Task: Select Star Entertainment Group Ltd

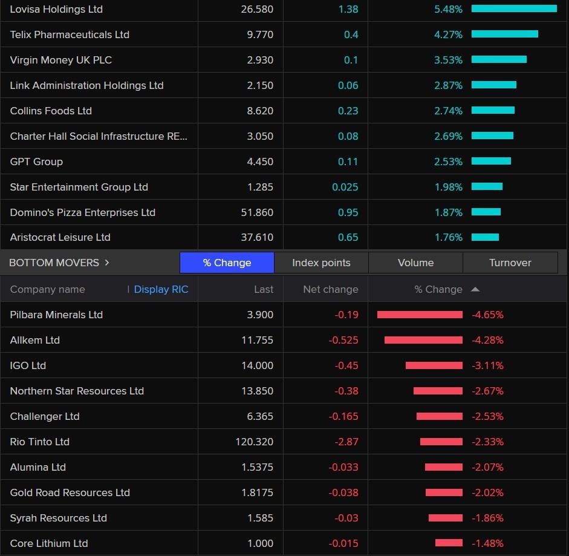Action: coord(79,187)
